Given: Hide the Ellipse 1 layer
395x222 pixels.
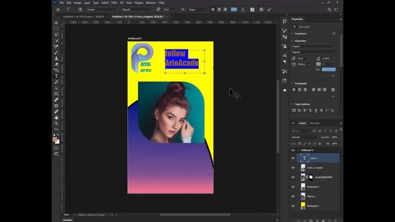Looking at the screenshot, I should (293, 196).
